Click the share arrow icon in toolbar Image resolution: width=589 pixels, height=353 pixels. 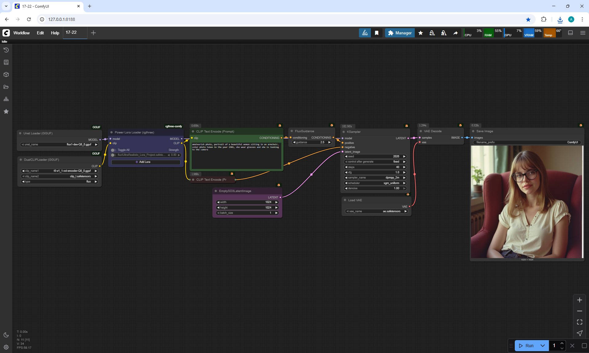[456, 33]
